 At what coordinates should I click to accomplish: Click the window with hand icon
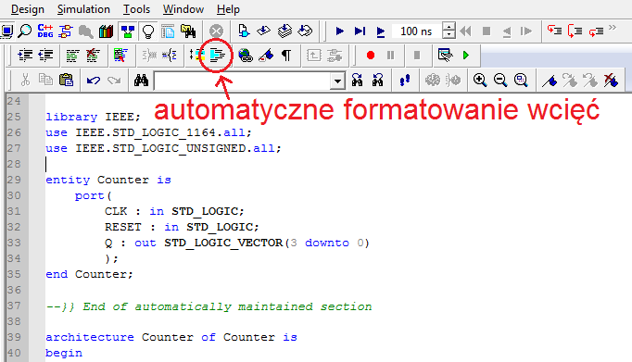[445, 55]
